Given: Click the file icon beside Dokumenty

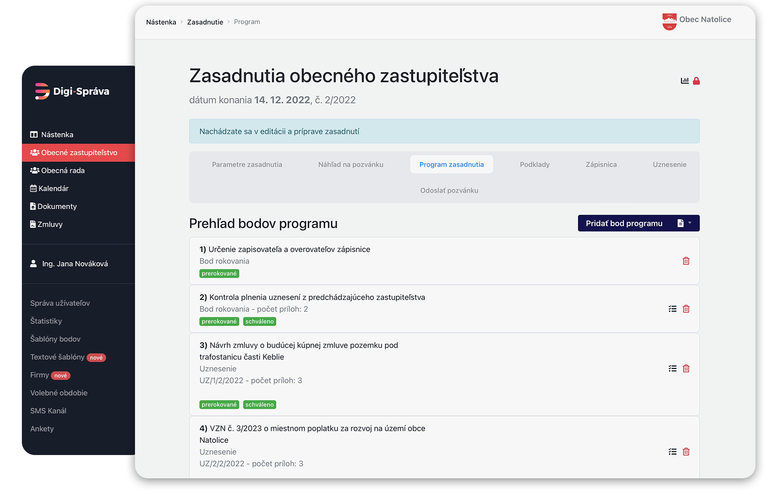Looking at the screenshot, I should (x=33, y=206).
